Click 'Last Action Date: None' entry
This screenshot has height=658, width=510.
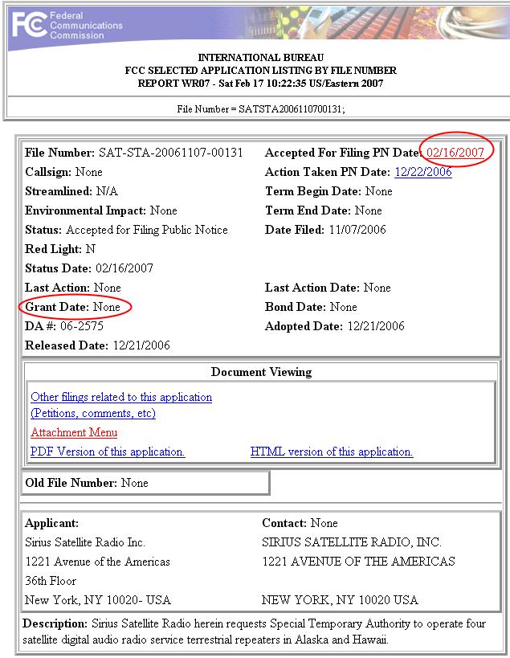click(328, 288)
